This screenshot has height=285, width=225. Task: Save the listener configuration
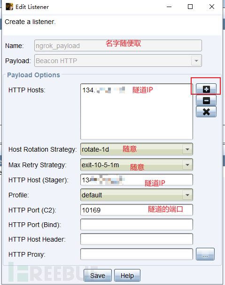tap(98, 276)
